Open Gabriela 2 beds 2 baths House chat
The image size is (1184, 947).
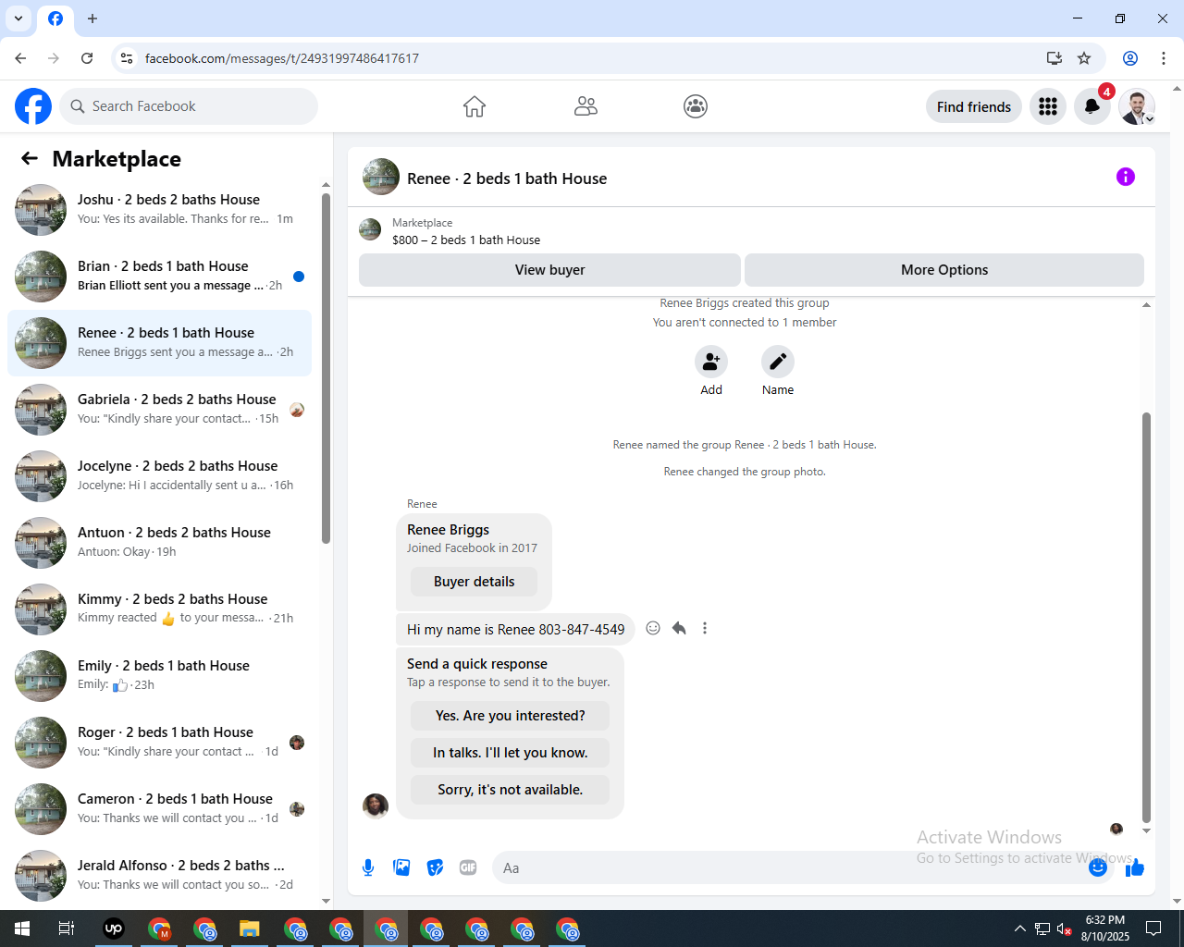point(159,410)
